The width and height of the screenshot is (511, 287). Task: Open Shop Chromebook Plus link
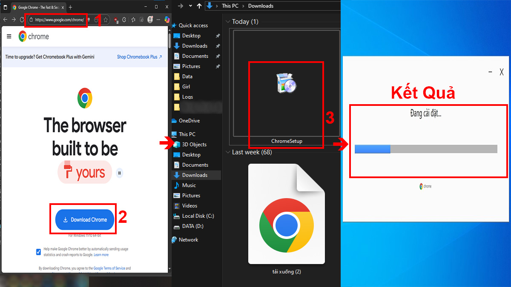(x=140, y=57)
